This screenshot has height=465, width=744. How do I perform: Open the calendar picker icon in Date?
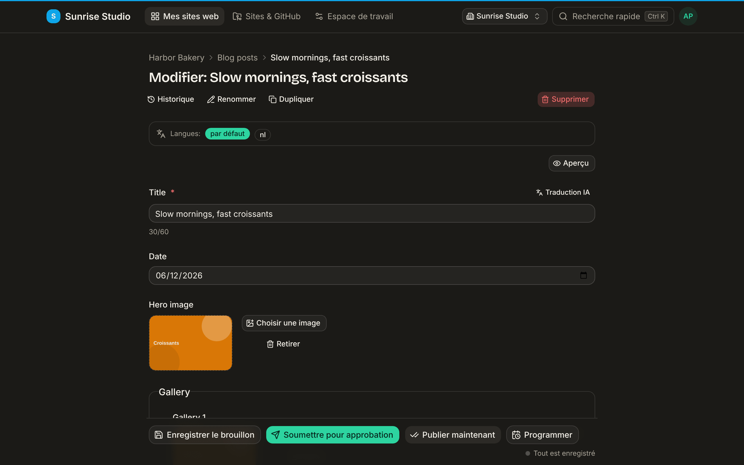pos(583,276)
